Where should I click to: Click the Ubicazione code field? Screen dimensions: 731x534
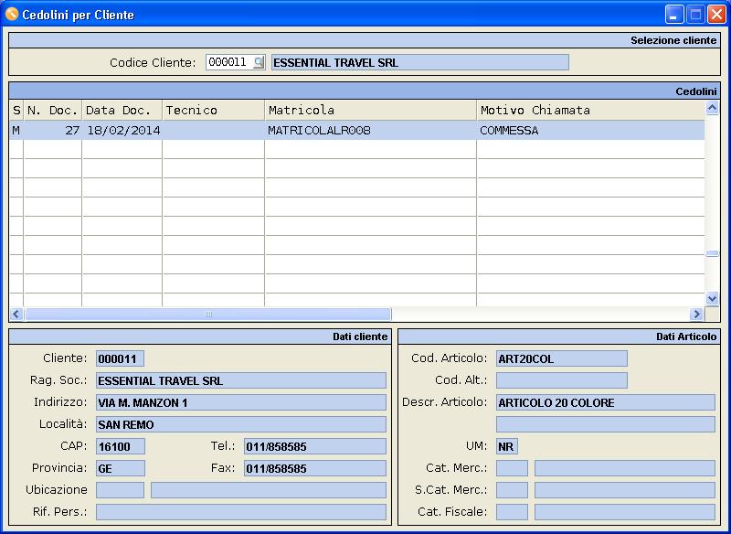pos(121,490)
